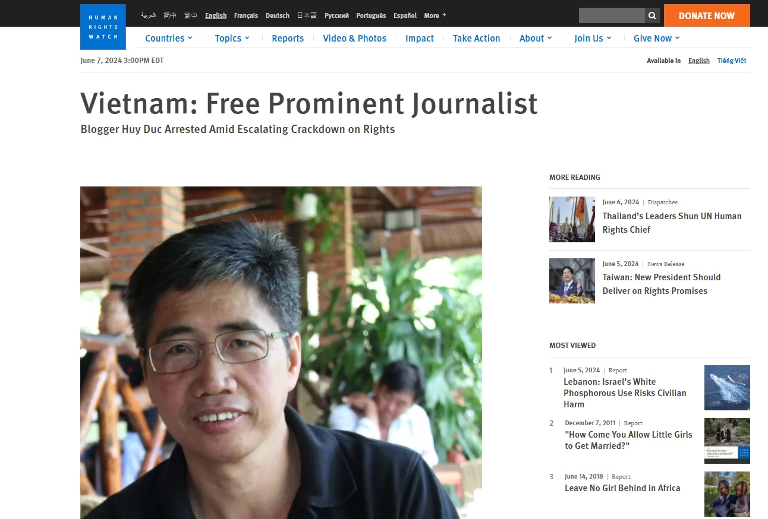Select the Take Action menu item
The image size is (768, 519).
[x=477, y=38]
